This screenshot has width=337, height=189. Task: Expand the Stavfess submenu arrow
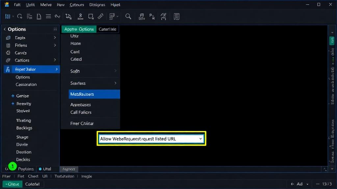point(116,83)
